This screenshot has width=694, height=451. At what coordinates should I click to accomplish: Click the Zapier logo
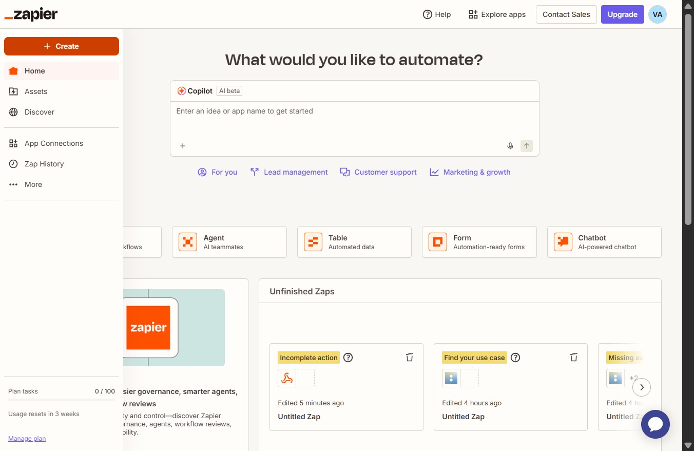[x=31, y=14]
